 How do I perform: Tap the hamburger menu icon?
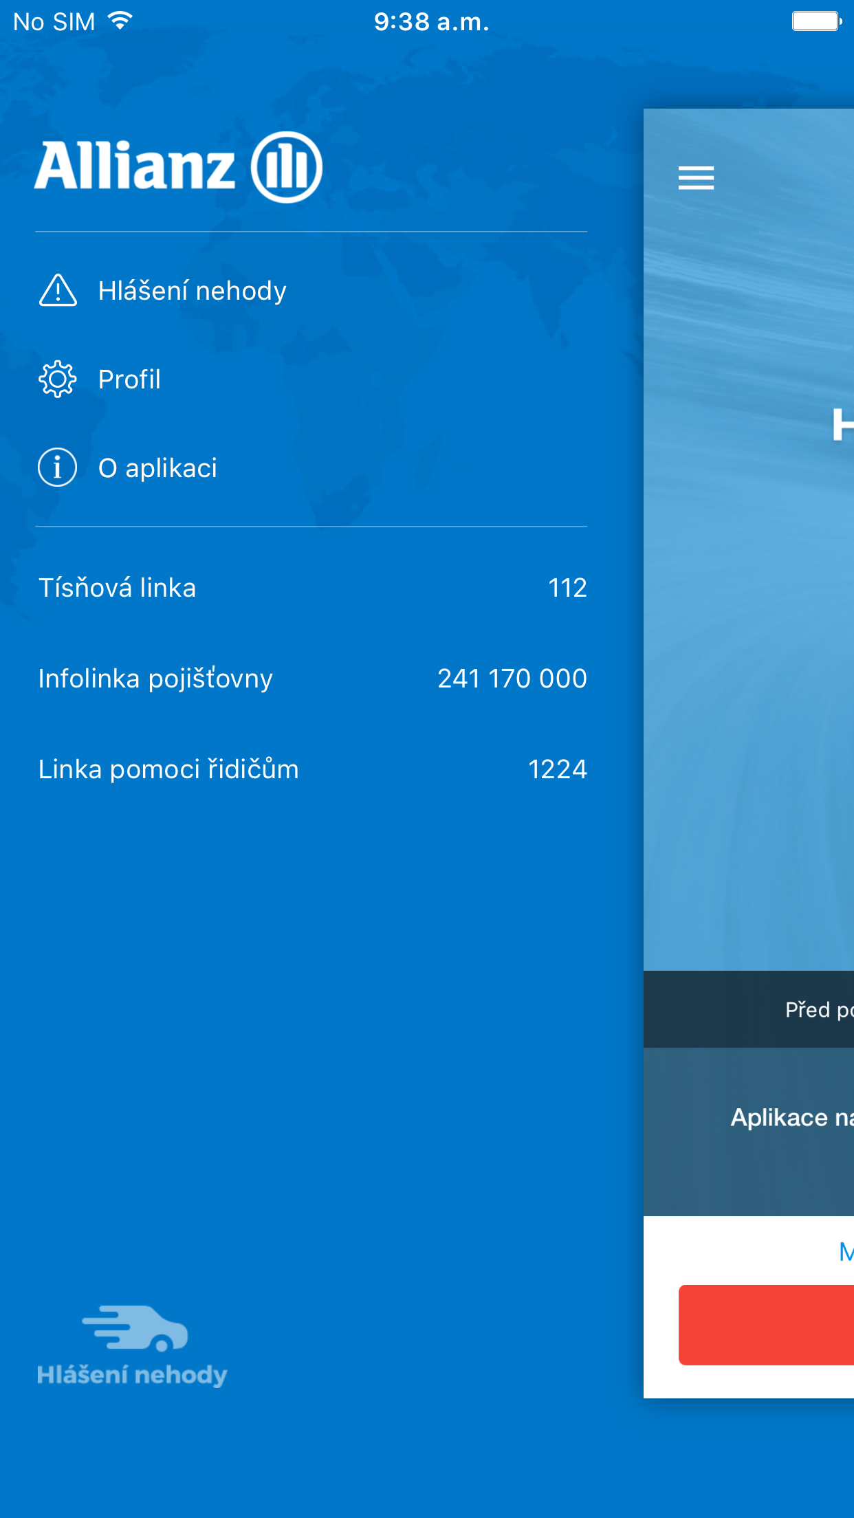[x=696, y=178]
